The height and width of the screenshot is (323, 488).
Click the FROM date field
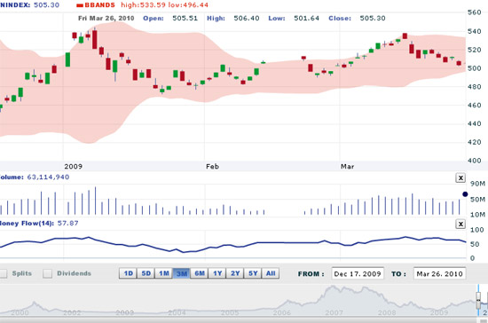pos(358,274)
